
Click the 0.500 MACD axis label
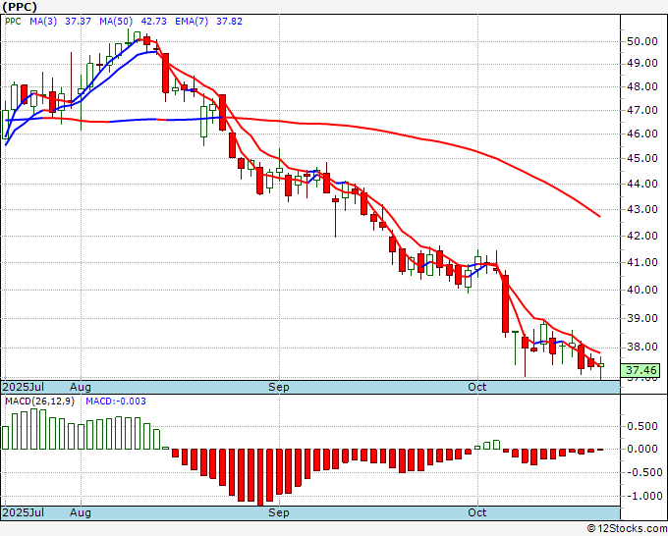(642, 427)
